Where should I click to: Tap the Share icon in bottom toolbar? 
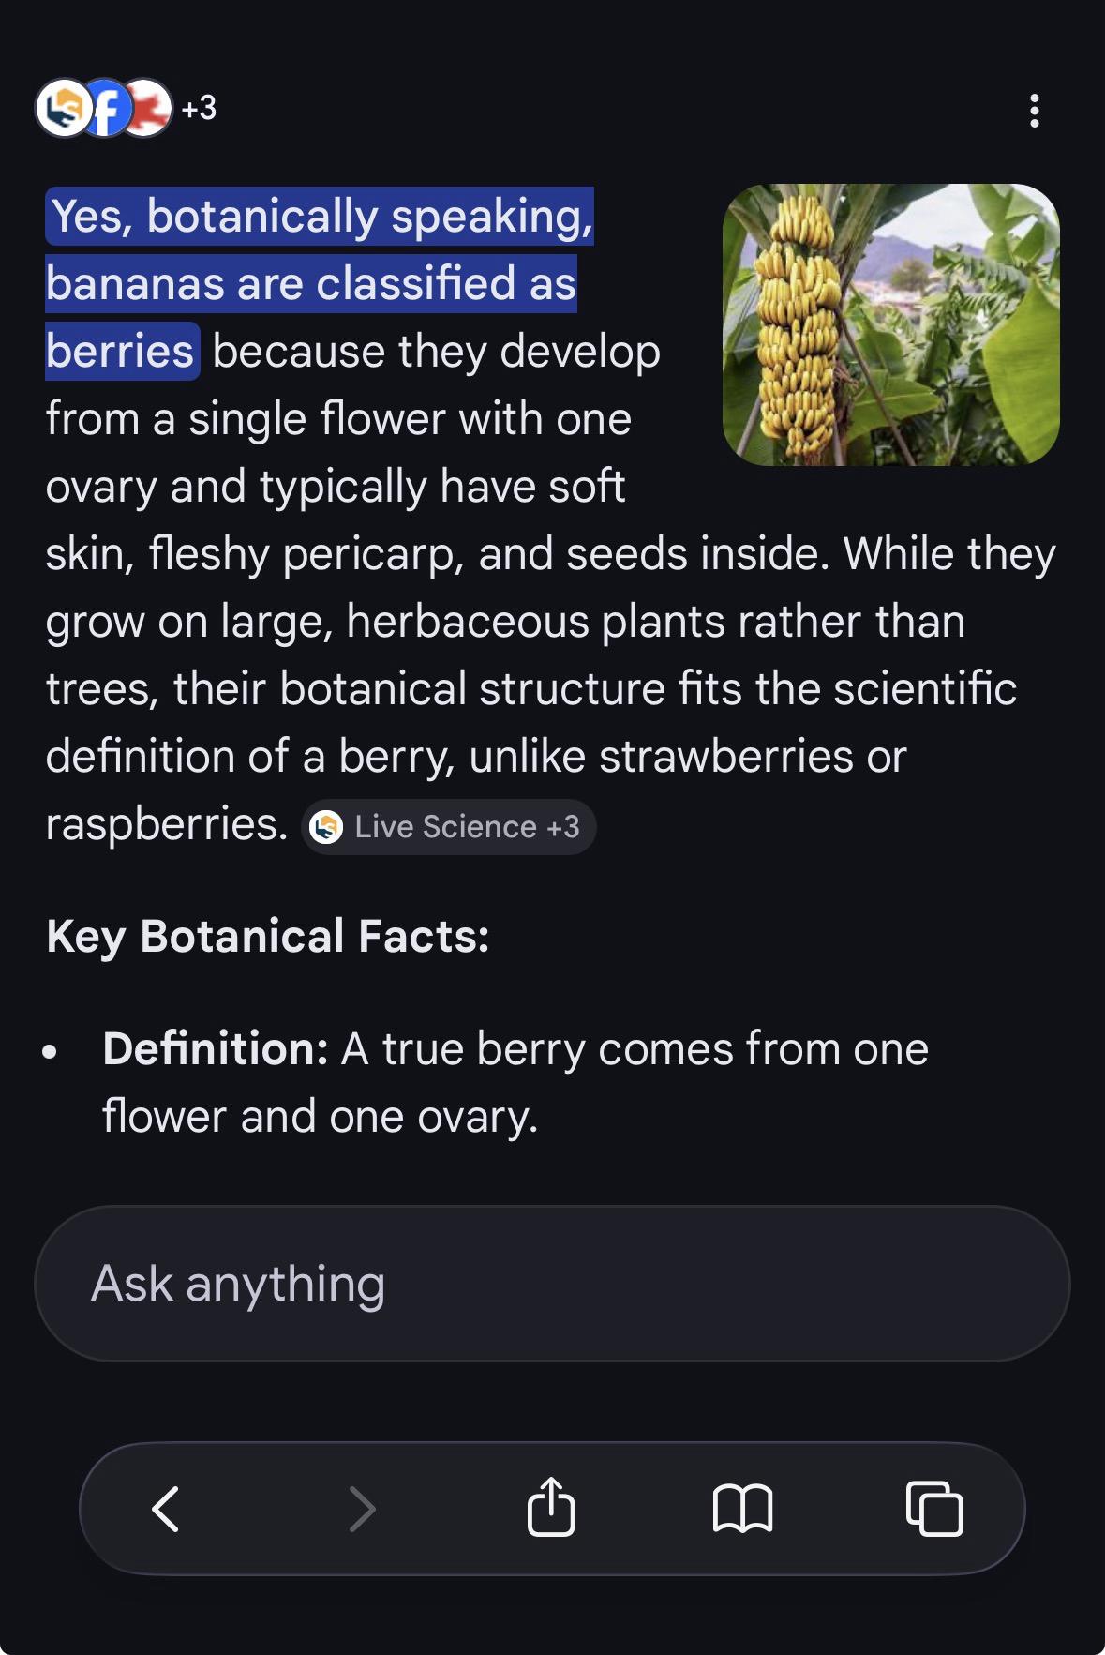[551, 1507]
